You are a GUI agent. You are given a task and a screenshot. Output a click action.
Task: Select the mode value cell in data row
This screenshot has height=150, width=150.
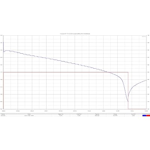29,116
